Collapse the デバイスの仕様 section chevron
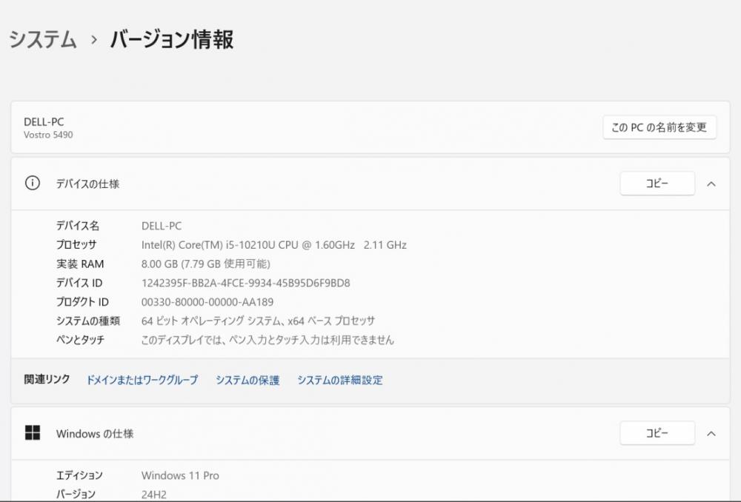The height and width of the screenshot is (502, 741). (x=711, y=184)
